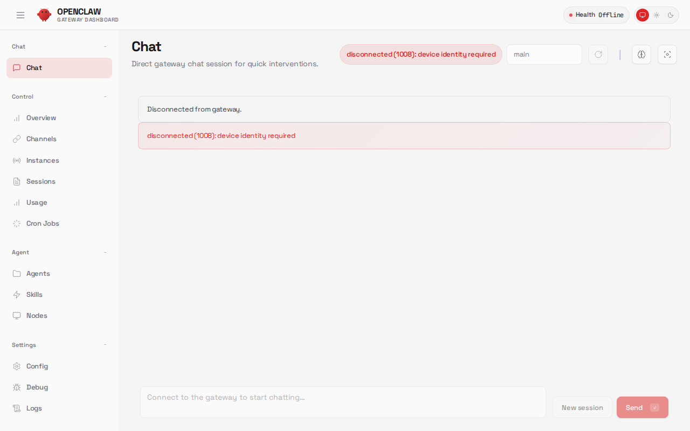Image resolution: width=690 pixels, height=431 pixels.
Task: Click the disconnected device identity error banner
Action: 404,136
